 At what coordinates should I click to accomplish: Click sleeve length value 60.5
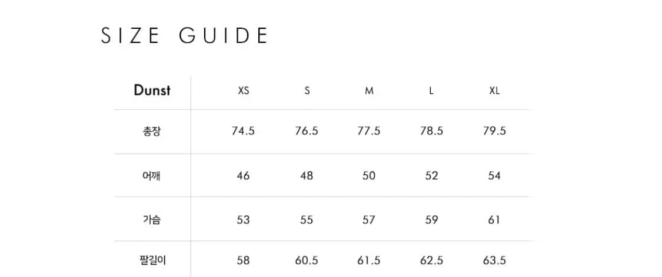pyautogui.click(x=307, y=260)
